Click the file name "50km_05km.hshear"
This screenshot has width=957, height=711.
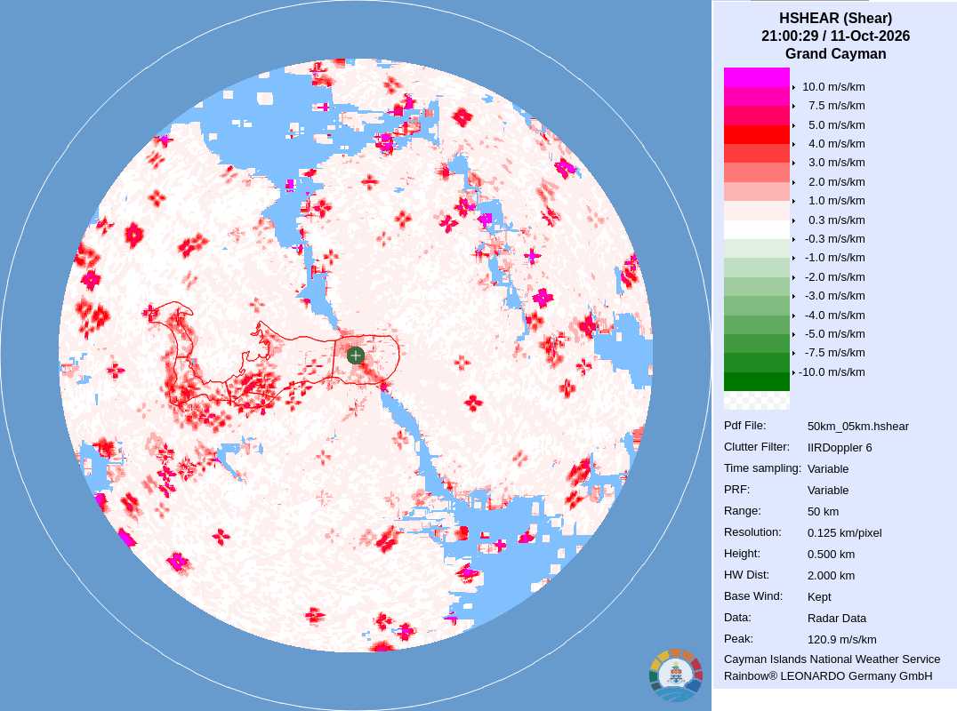point(858,427)
